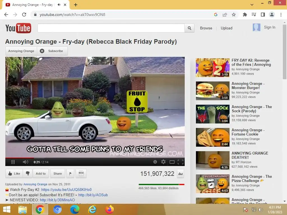Open the Windows Start button
Screen dimensions: 287x215
7,209
